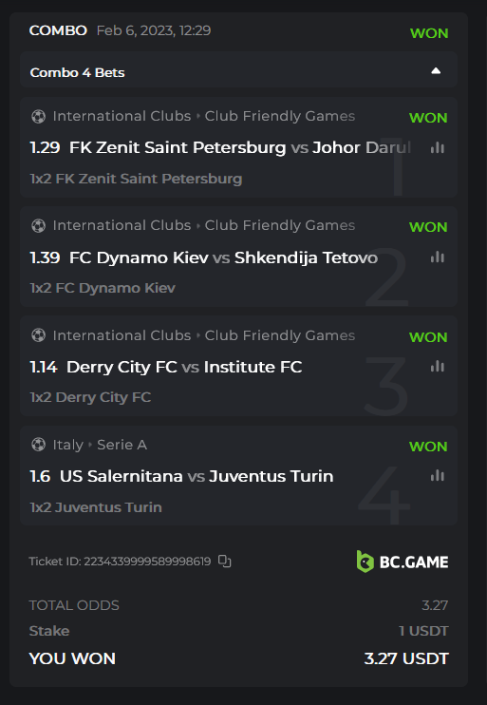Open statistics icon for Zenit Saint Petersburg match
487x705 pixels.
point(437,148)
